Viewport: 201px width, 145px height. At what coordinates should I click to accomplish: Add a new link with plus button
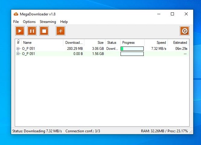(61, 31)
